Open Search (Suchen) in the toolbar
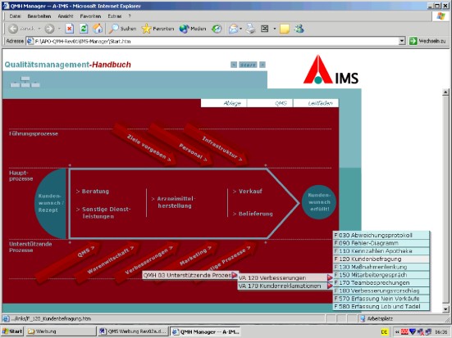452x338 pixels. coord(122,29)
